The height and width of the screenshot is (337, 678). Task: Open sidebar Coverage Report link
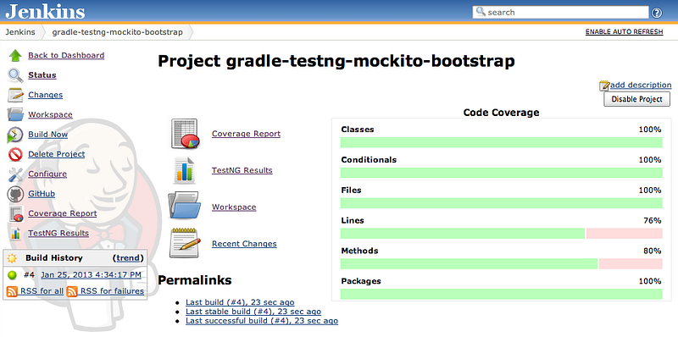[x=63, y=213]
